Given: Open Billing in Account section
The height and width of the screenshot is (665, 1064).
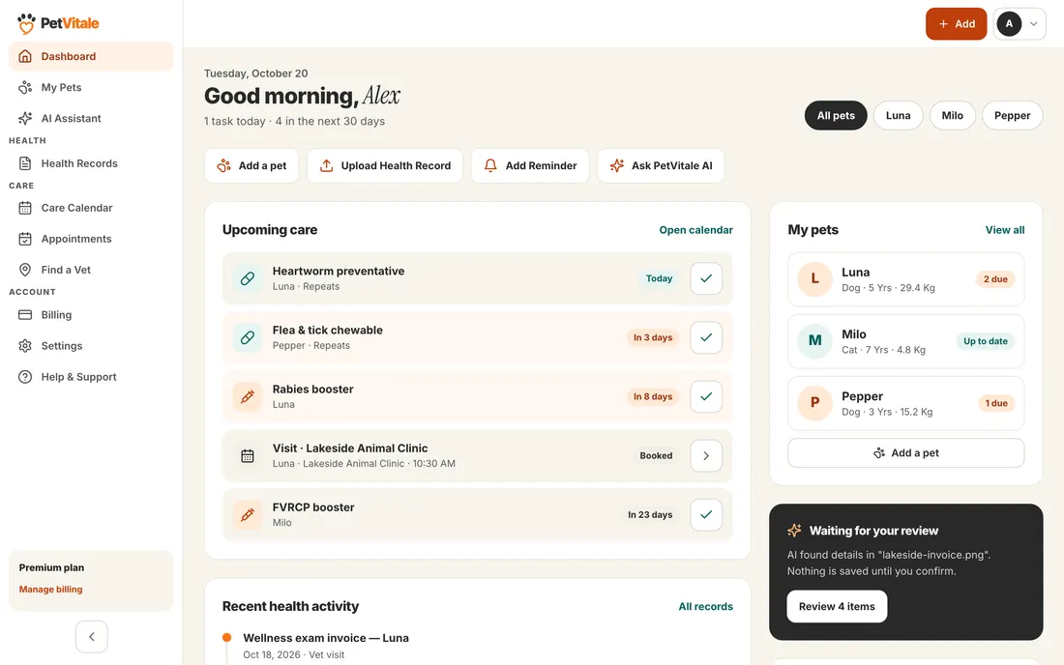Looking at the screenshot, I should (x=91, y=314).
